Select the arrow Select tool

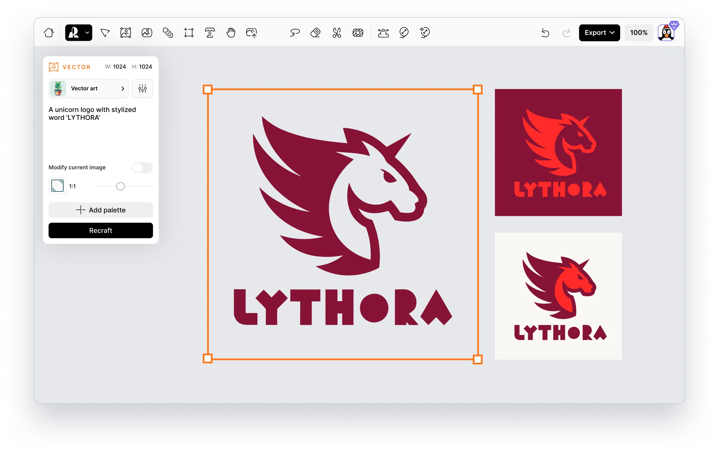105,33
